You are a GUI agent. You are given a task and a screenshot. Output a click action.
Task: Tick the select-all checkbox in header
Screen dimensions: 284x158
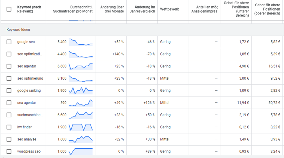[x=9, y=9]
